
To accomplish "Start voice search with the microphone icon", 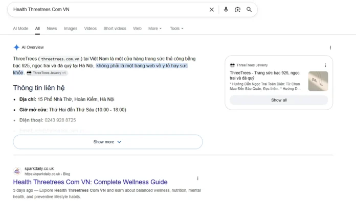I will click(x=226, y=10).
